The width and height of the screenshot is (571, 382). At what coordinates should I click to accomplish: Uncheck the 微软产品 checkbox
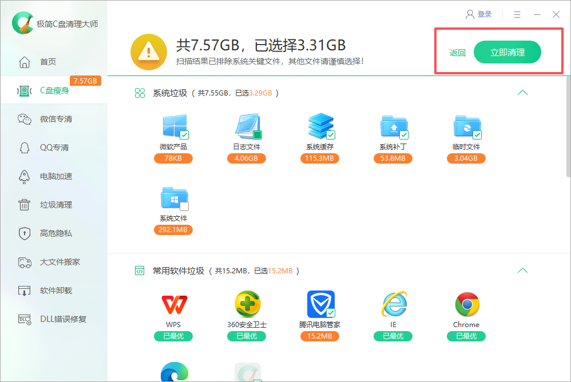pos(183,135)
